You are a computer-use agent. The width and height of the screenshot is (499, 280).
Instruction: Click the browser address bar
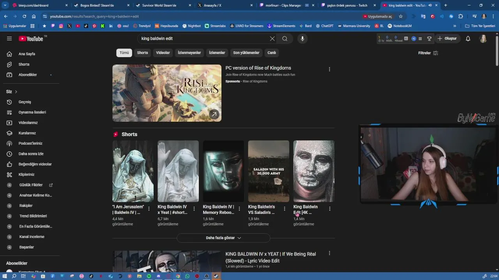click(x=203, y=16)
